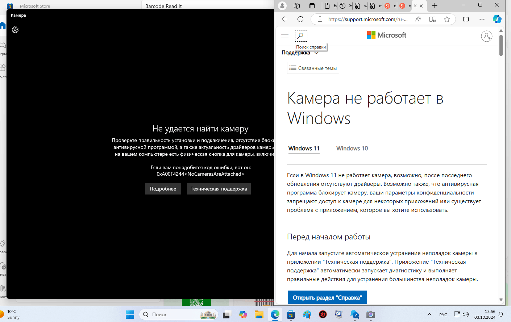This screenshot has width=511, height=322.
Task: Open Get Help from the taskbar
Action: (x=354, y=314)
